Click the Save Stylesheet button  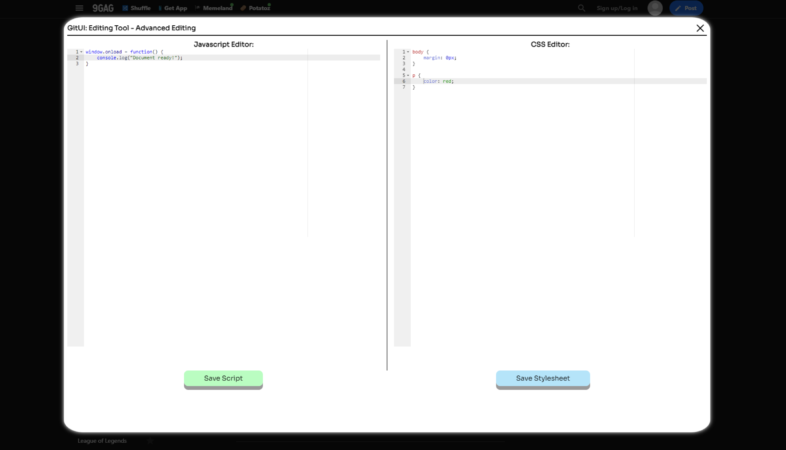pos(543,378)
